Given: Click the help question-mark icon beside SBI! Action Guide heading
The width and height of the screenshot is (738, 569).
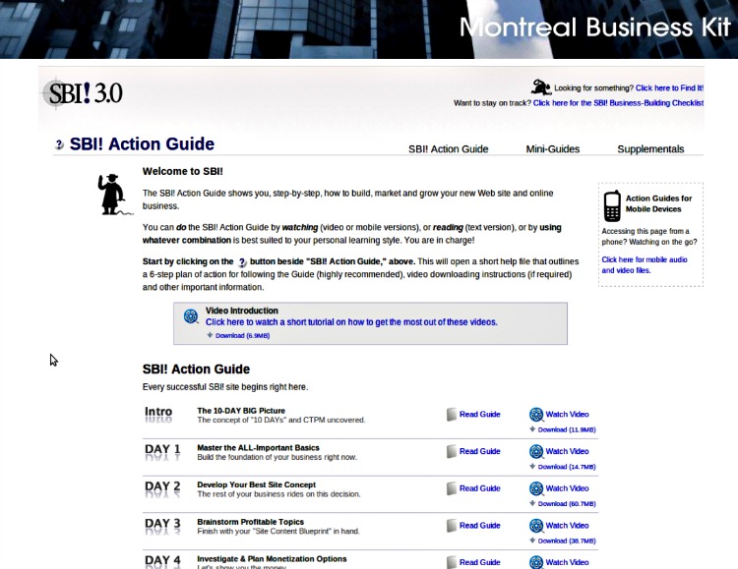Looking at the screenshot, I should click(x=59, y=144).
